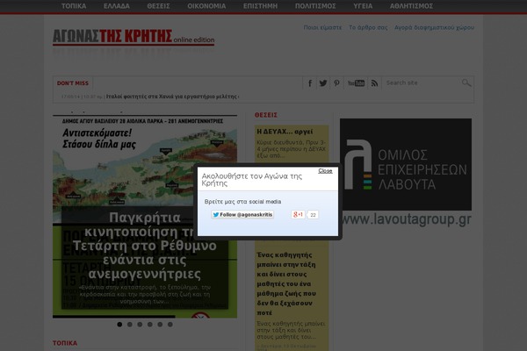Image resolution: width=527 pixels, height=351 pixels.
Task: Open the Η ΔΕΥΑΧ... αργεί article
Action: [x=285, y=132]
